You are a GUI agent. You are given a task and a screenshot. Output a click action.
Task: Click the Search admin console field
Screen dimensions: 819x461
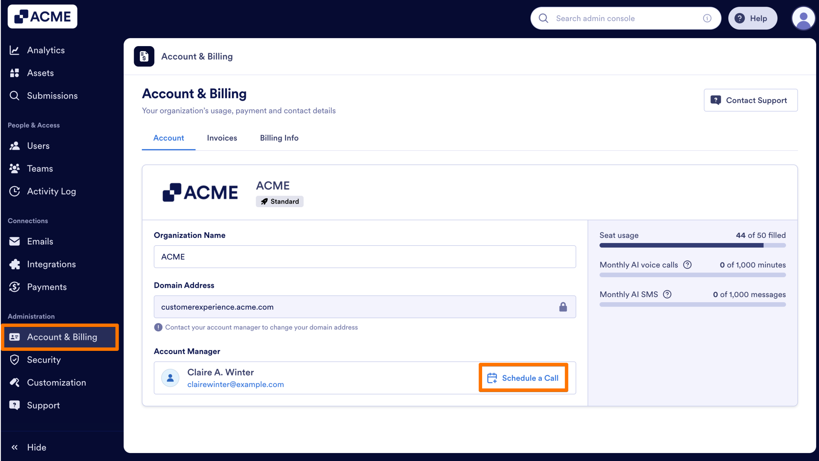625,18
